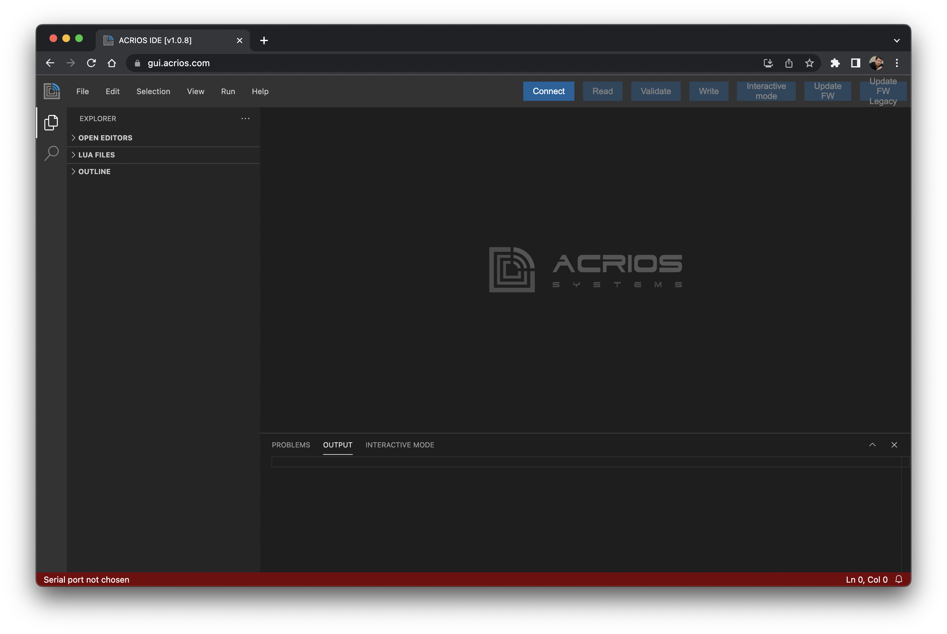
Task: Maximize the bottom panel with the chevron
Action: [x=872, y=445]
